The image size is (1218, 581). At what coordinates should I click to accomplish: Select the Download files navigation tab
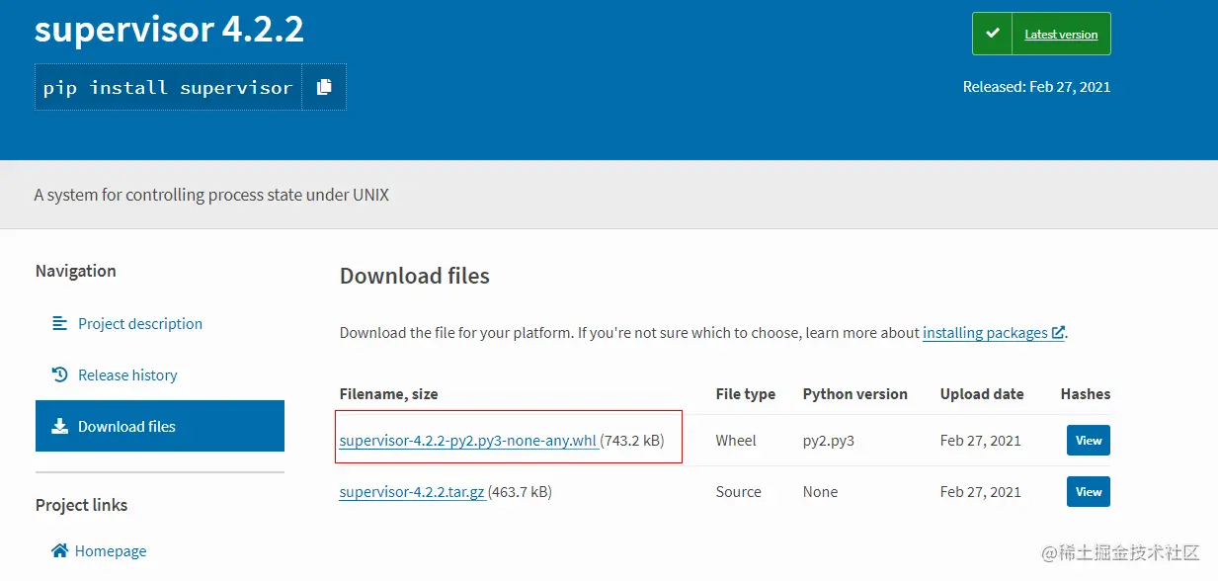[126, 426]
